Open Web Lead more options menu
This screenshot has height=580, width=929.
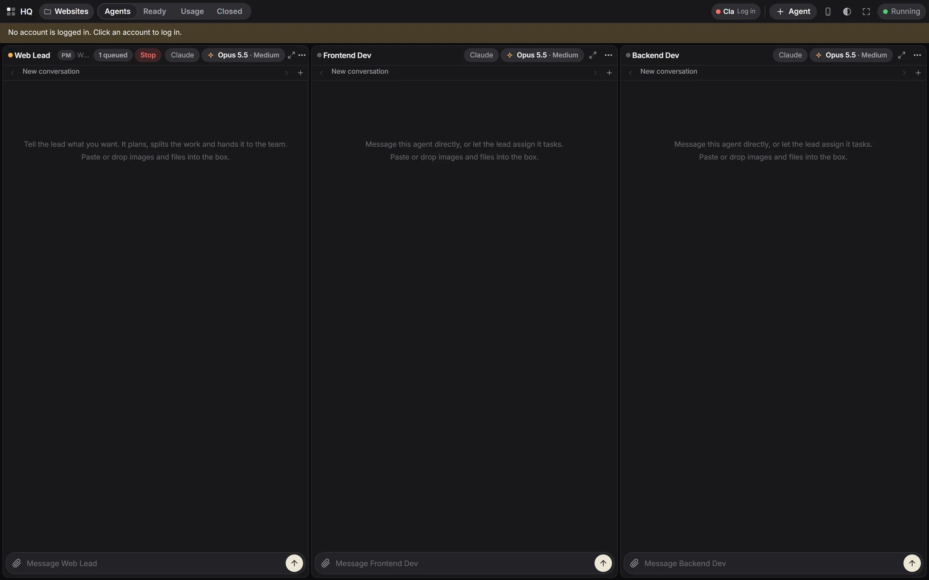(302, 55)
